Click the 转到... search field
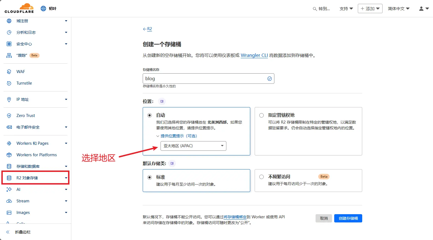Screen dimensions: 433x240 [321, 9]
